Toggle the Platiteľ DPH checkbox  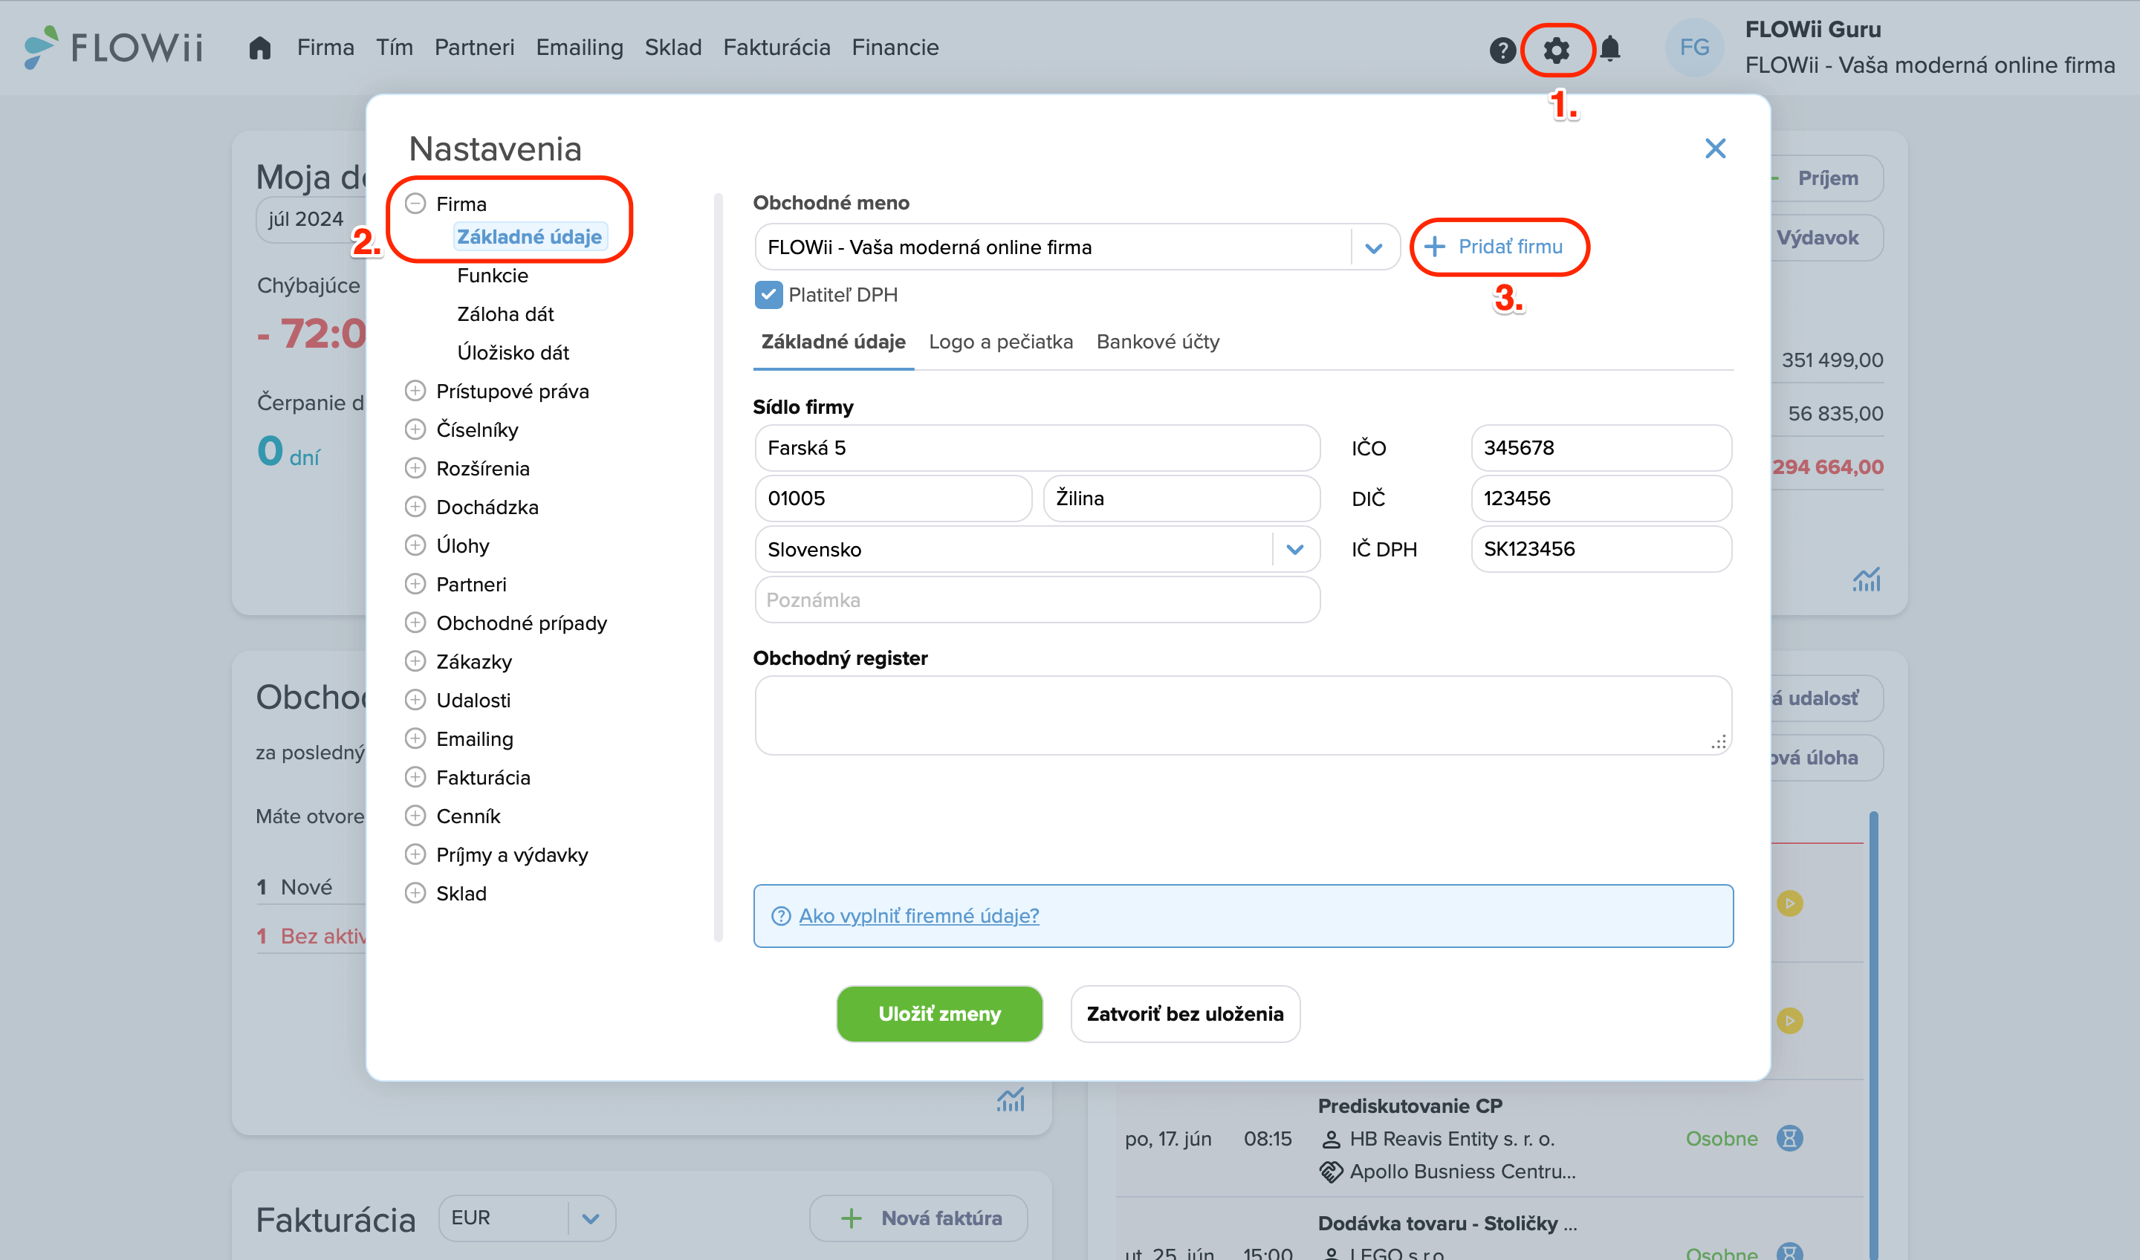(768, 295)
